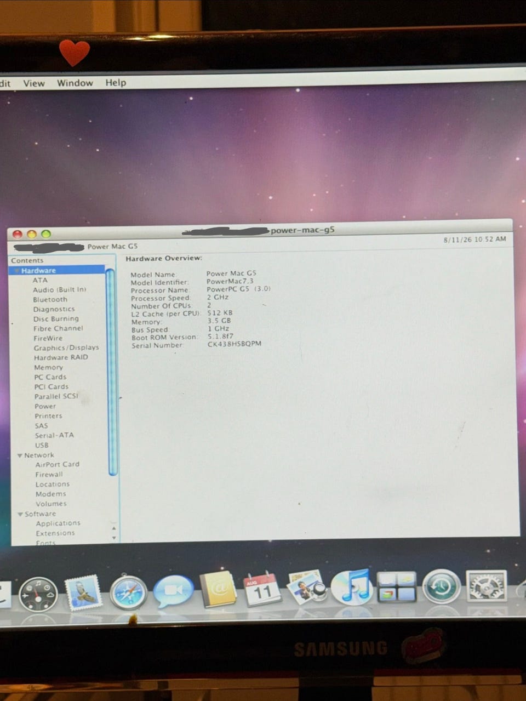Image resolution: width=526 pixels, height=701 pixels.
Task: Open Address Book in the dock
Action: (218, 589)
